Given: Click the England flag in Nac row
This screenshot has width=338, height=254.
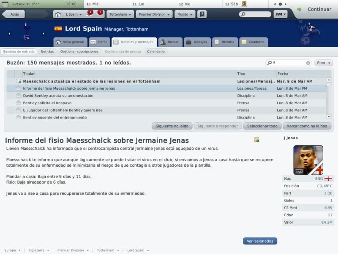Looking at the screenshot, I should [x=328, y=179].
